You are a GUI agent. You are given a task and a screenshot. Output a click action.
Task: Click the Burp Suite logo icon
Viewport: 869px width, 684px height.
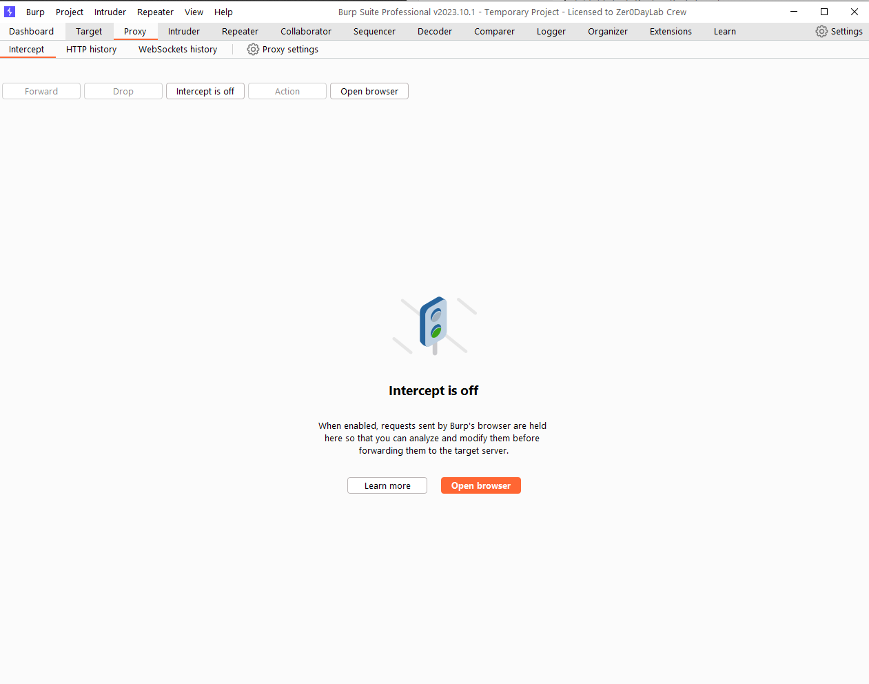[10, 12]
